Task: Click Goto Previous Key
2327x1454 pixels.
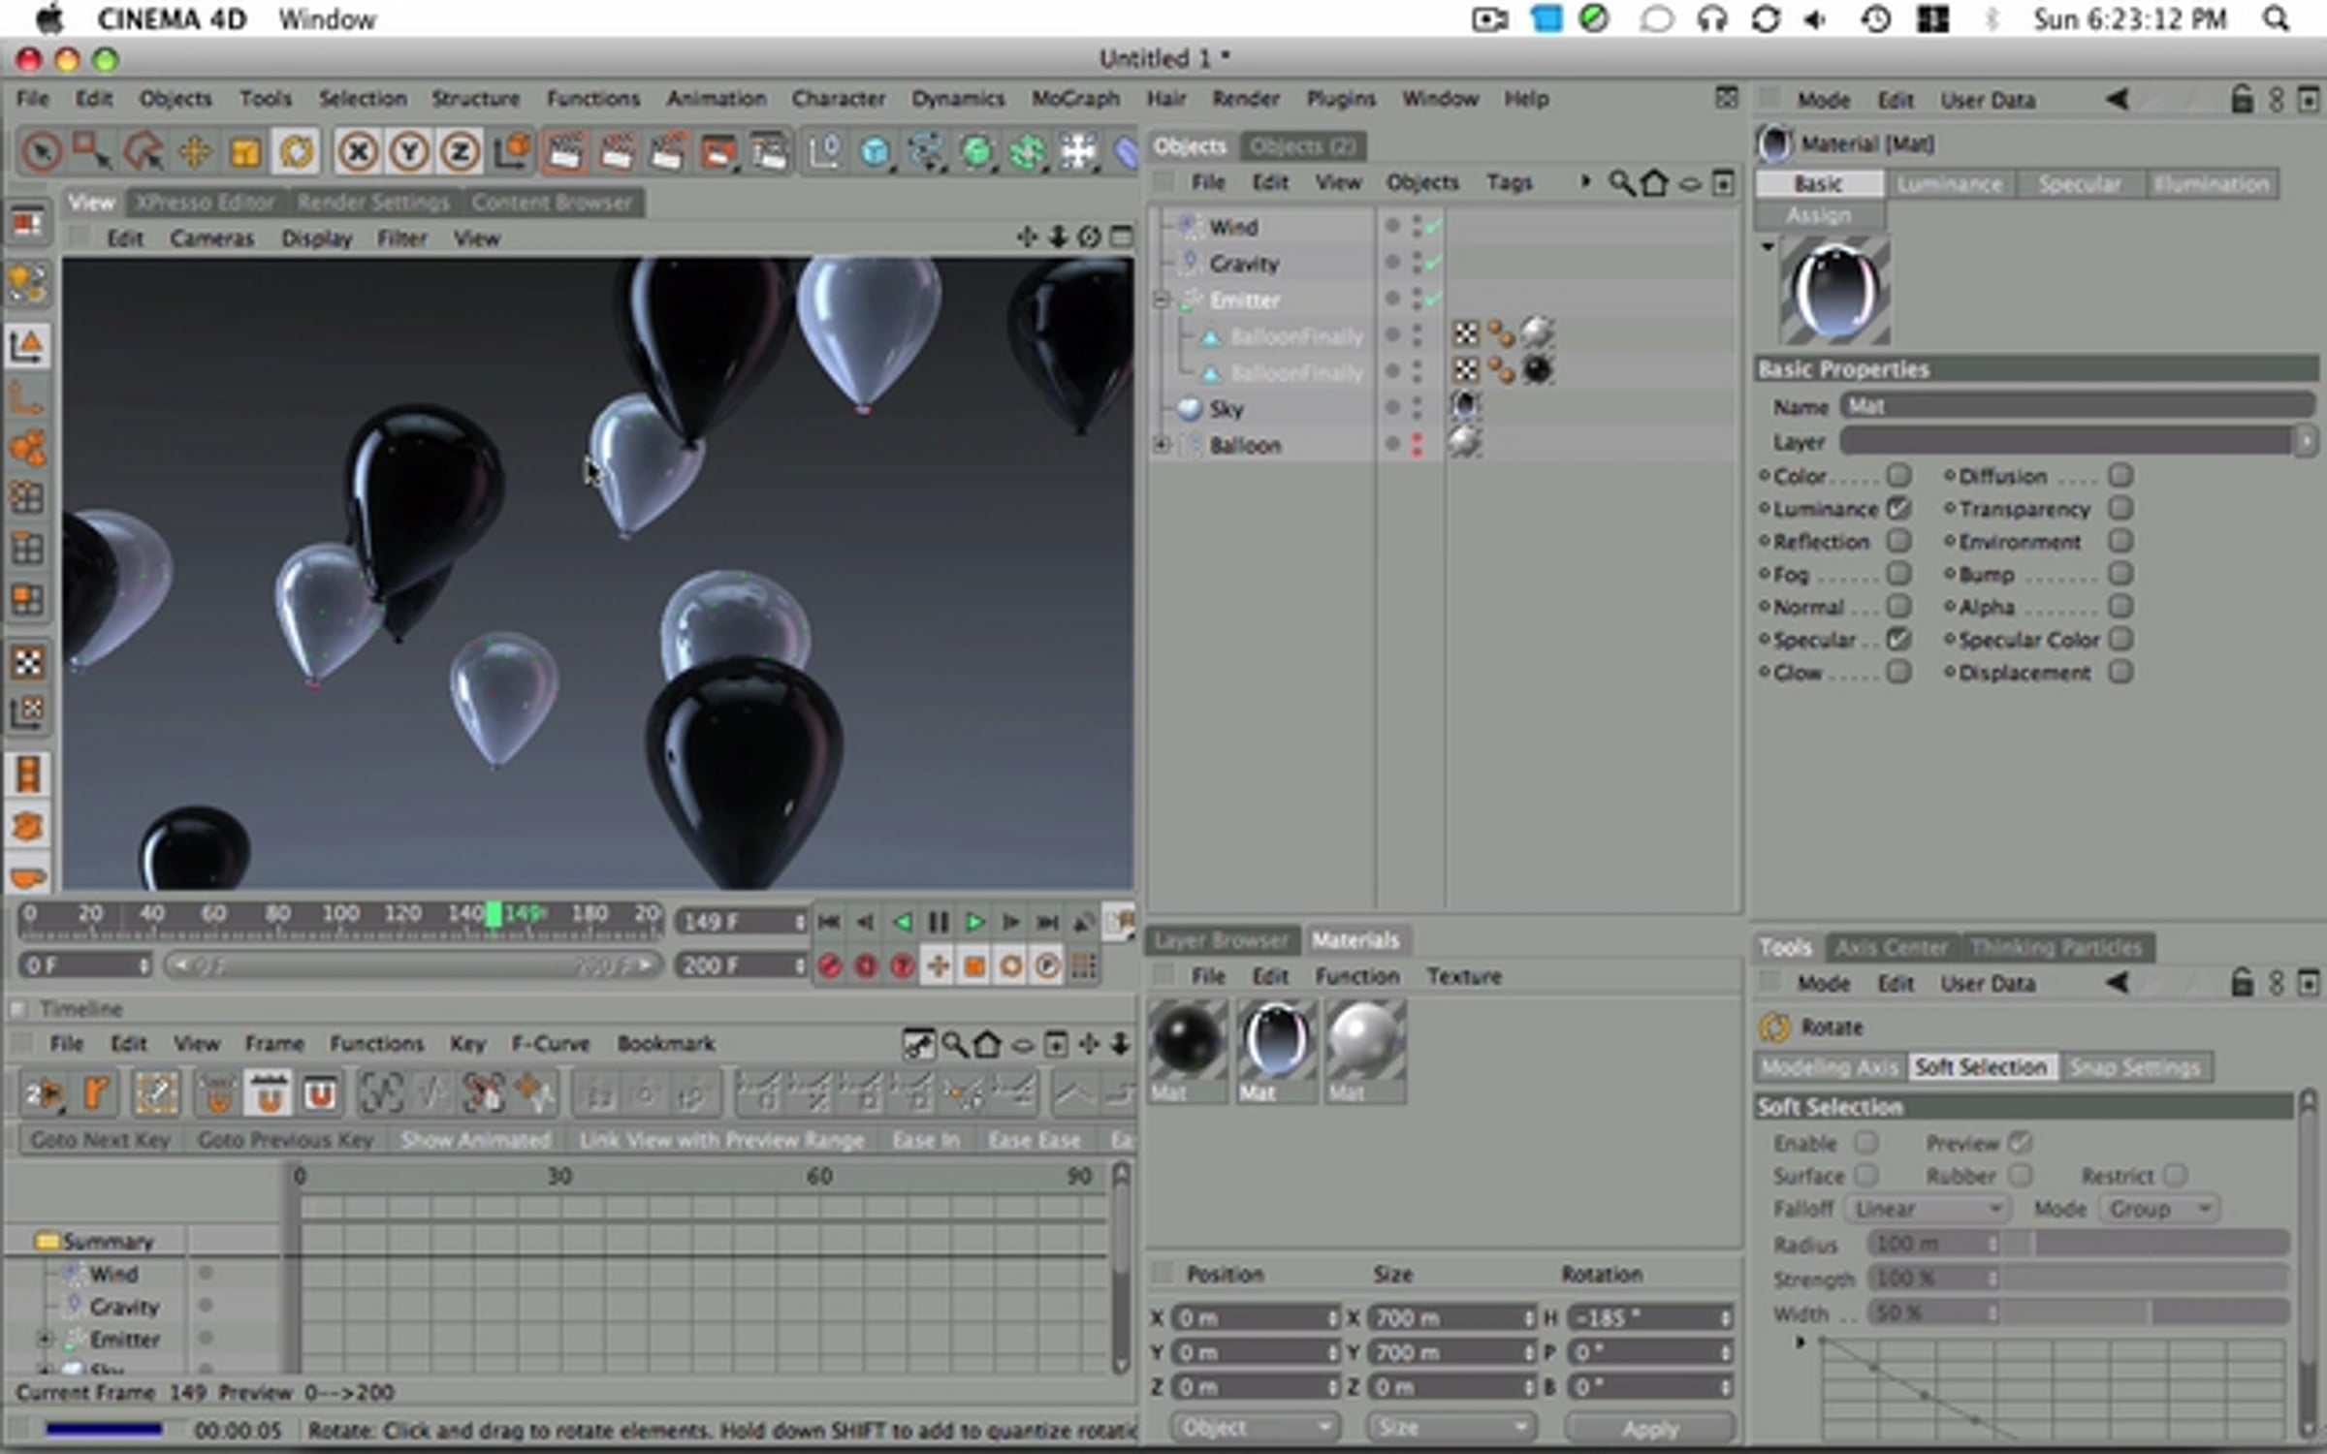Action: click(x=285, y=1140)
